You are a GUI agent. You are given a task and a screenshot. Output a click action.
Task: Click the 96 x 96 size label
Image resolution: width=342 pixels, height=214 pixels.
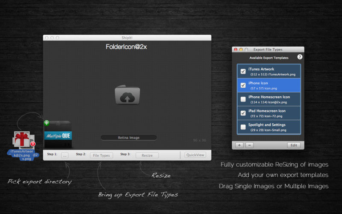coord(199,140)
